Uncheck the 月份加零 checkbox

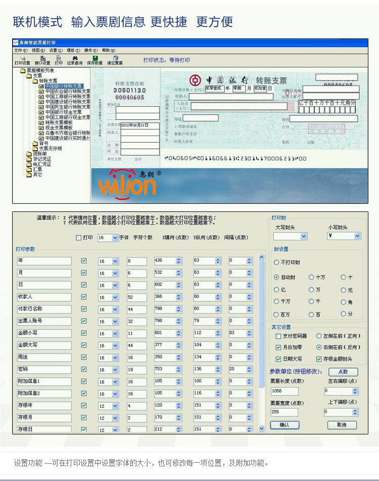[x=278, y=347]
